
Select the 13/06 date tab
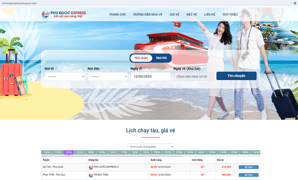pyautogui.click(x=80, y=152)
